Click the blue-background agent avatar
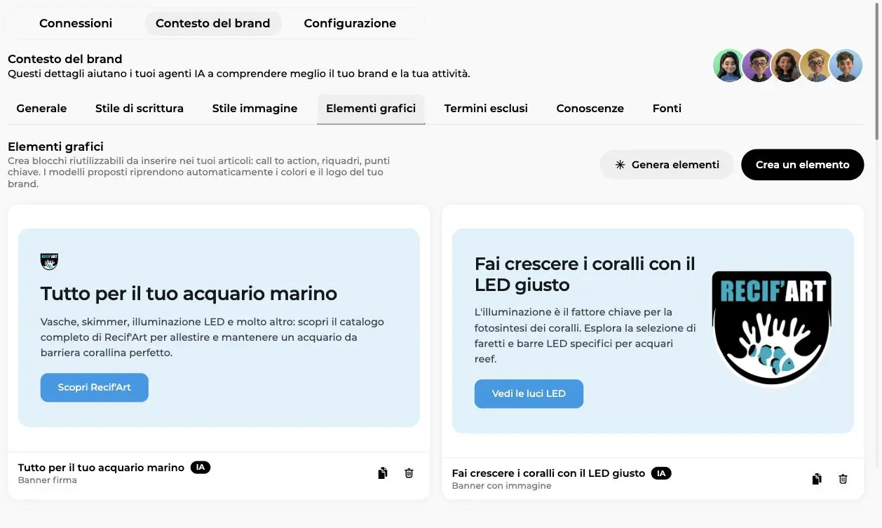 846,65
